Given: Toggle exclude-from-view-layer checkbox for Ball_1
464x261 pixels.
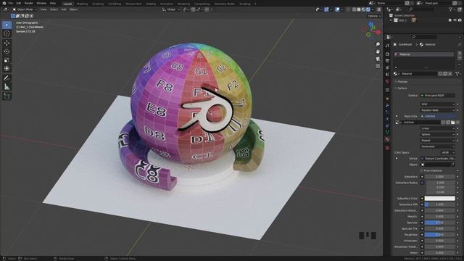Looking at the screenshot, I should click(450, 20).
